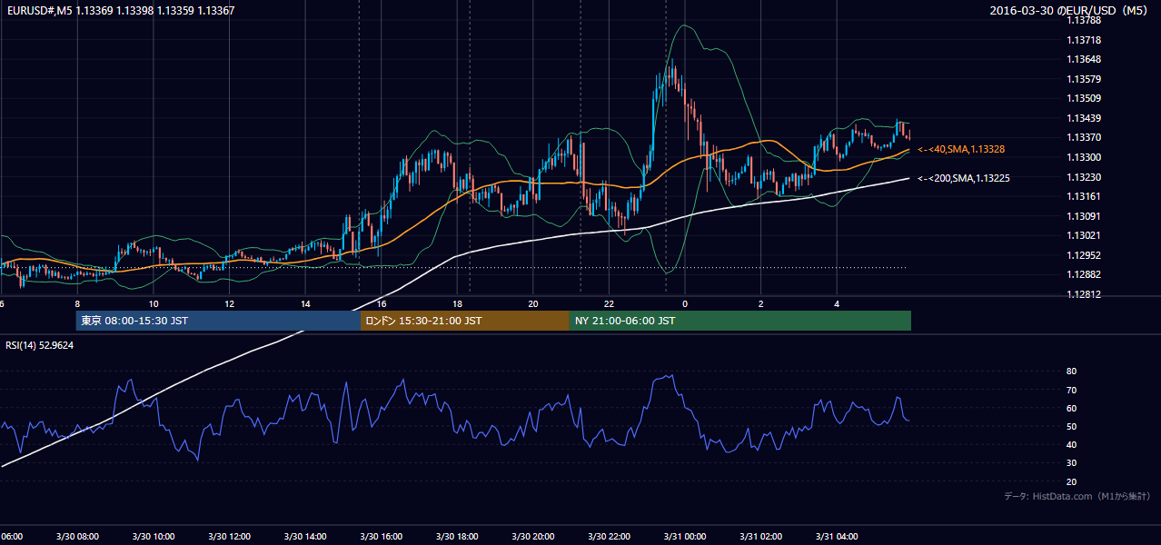Click the '<-<200,SMA,1.13225' white label
Screen dimensions: 1161x545
click(963, 178)
